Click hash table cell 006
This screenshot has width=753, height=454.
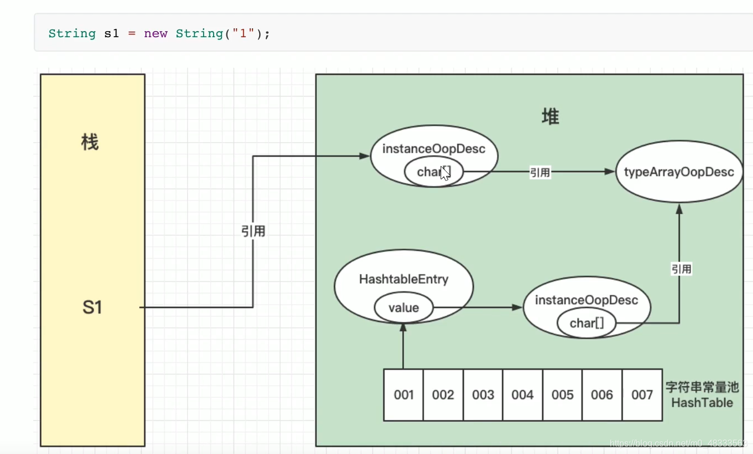602,395
